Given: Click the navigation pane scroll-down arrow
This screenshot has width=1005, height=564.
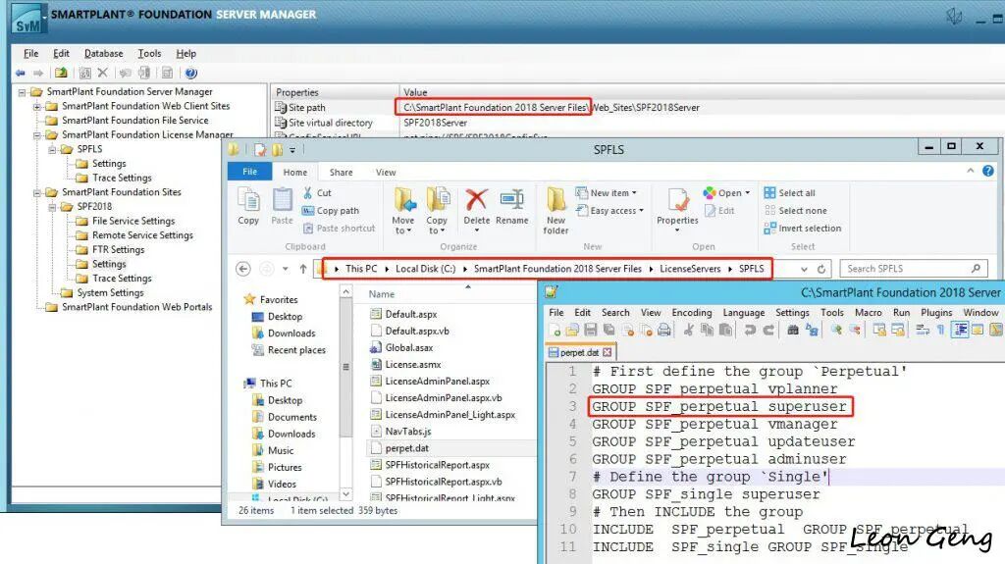Looking at the screenshot, I should [x=346, y=494].
